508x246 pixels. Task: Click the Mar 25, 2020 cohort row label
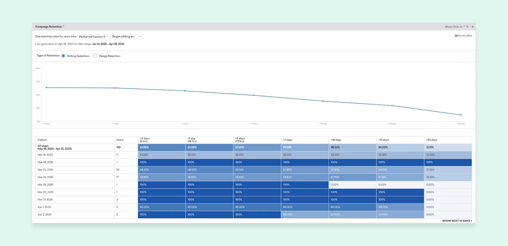coord(46,170)
